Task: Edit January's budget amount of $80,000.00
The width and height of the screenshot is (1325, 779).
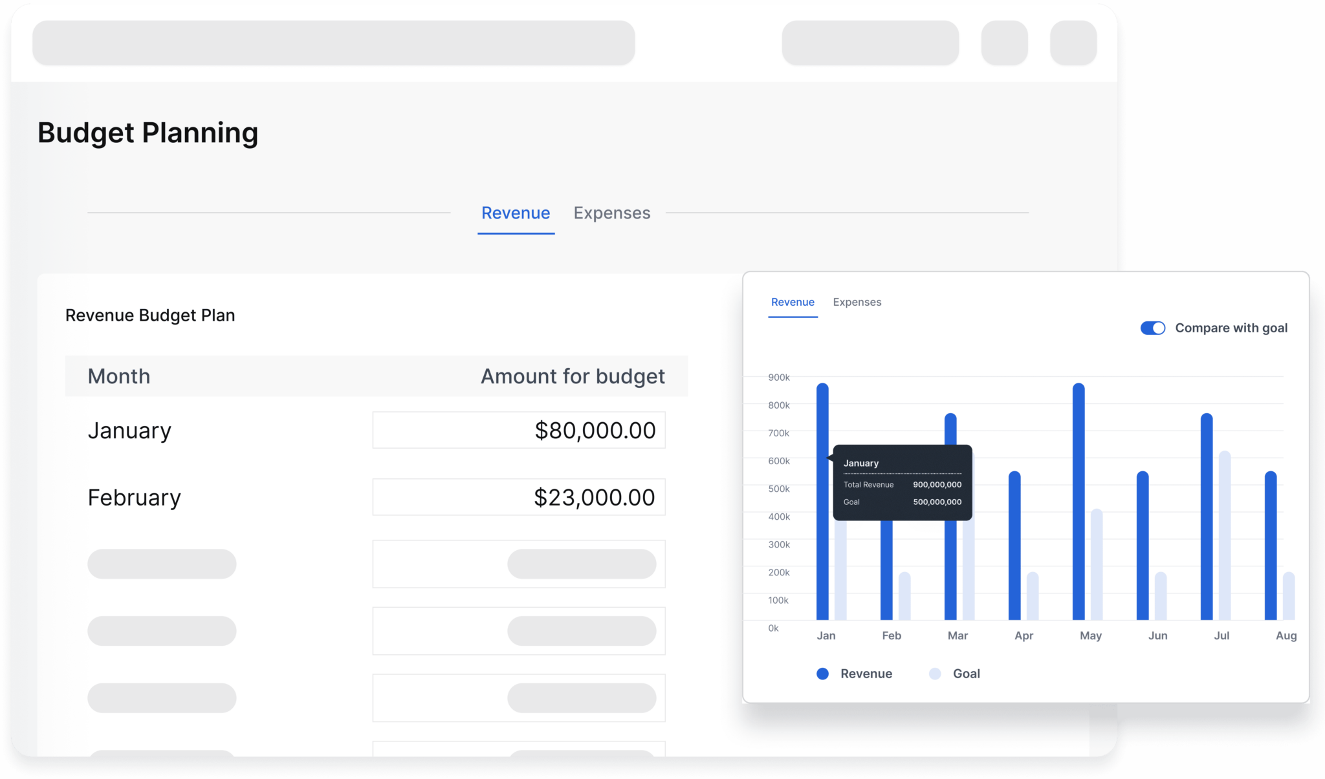Action: [x=518, y=429]
